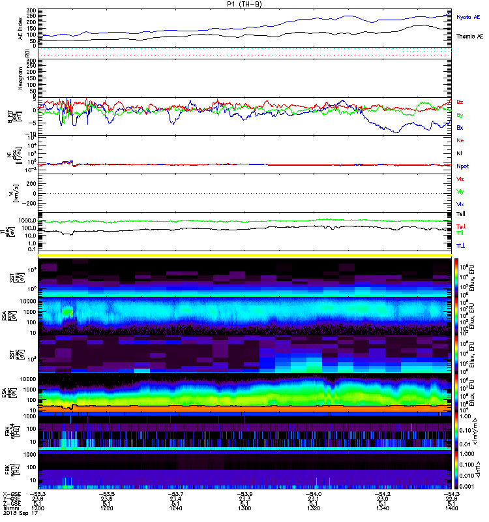Image resolution: width=489 pixels, height=522 pixels.
Task: Click the 1340 time tick label
Action: (x=383, y=508)
